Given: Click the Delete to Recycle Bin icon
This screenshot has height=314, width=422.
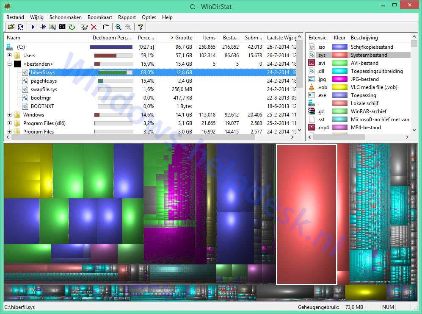Looking at the screenshot, I should click(84, 27).
